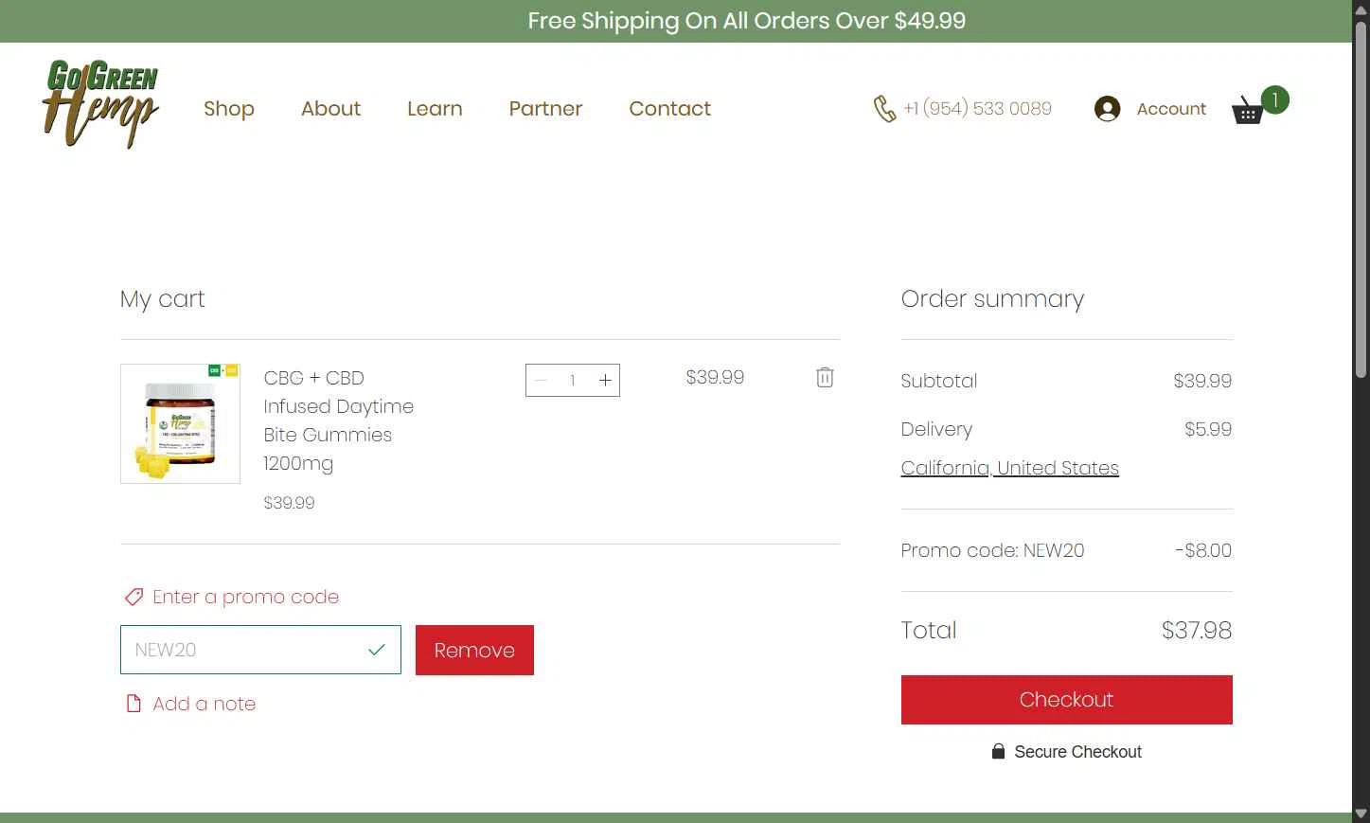Click the Secure Checkout lock icon
Viewport: 1370px width, 823px height.
click(998, 751)
